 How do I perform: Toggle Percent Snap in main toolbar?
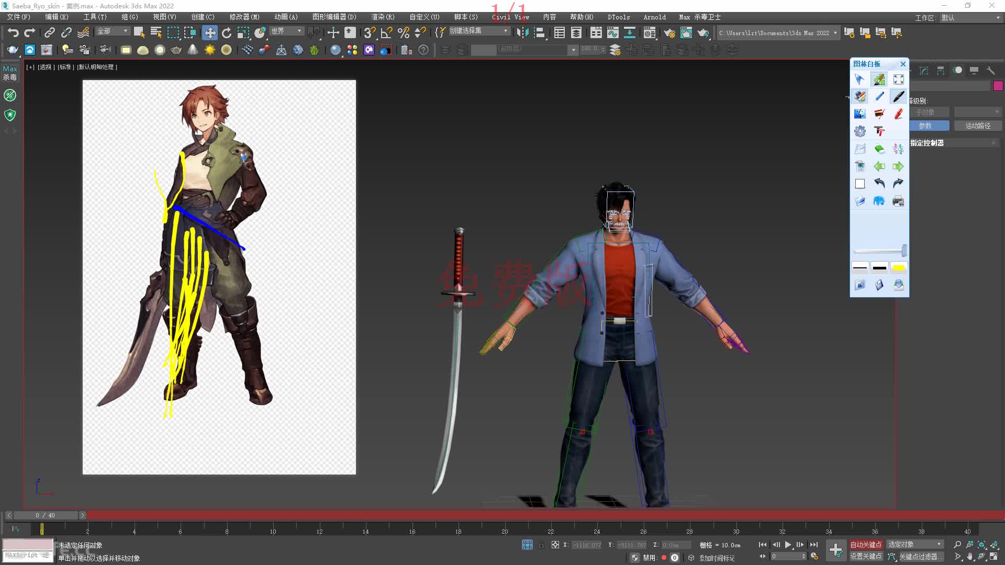[x=404, y=33]
